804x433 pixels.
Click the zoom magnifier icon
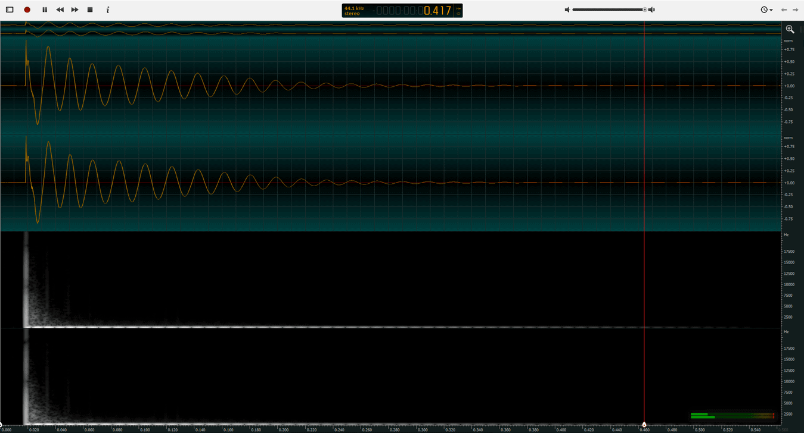point(790,29)
